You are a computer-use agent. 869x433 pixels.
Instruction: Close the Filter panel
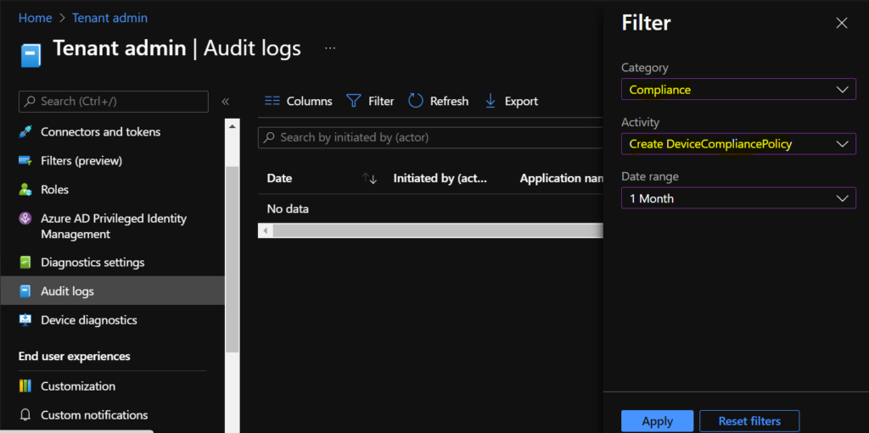(841, 23)
